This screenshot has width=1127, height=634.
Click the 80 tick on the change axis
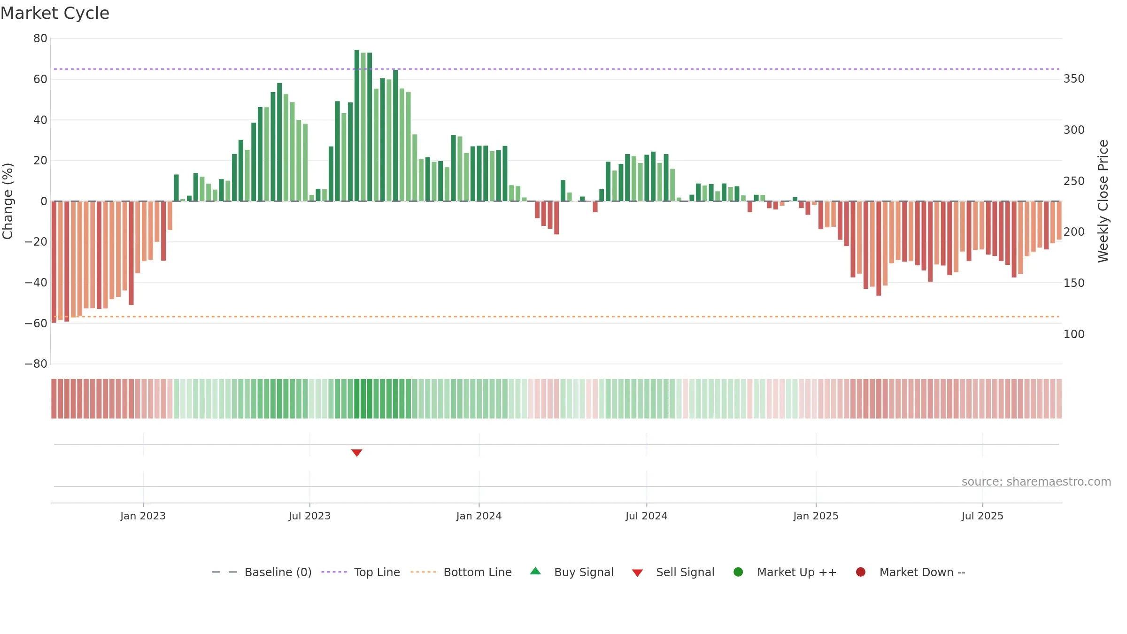40,39
